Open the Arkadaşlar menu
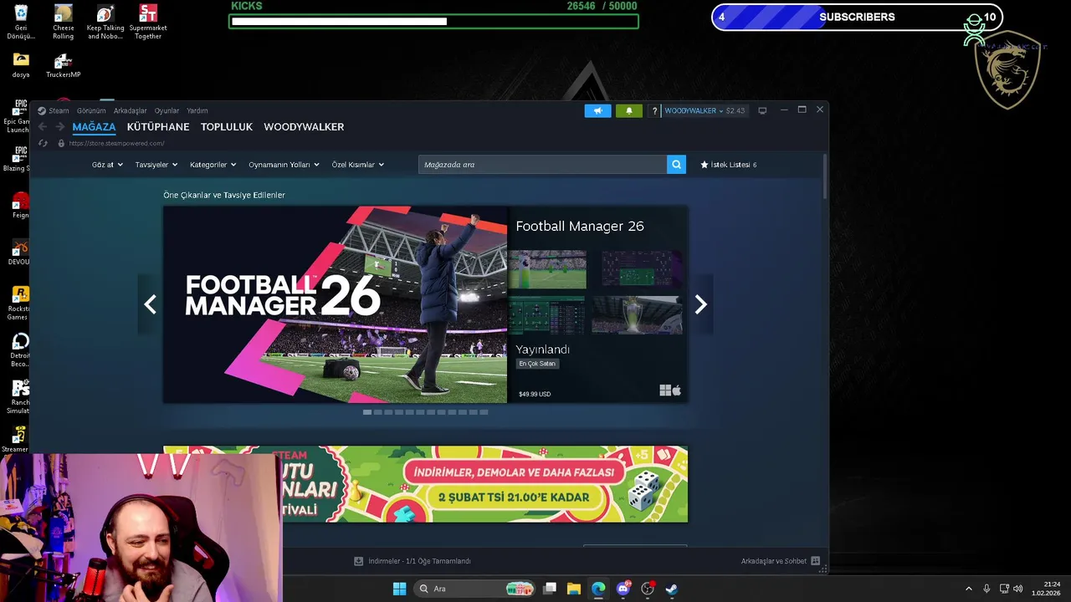This screenshot has height=602, width=1071. [x=130, y=110]
